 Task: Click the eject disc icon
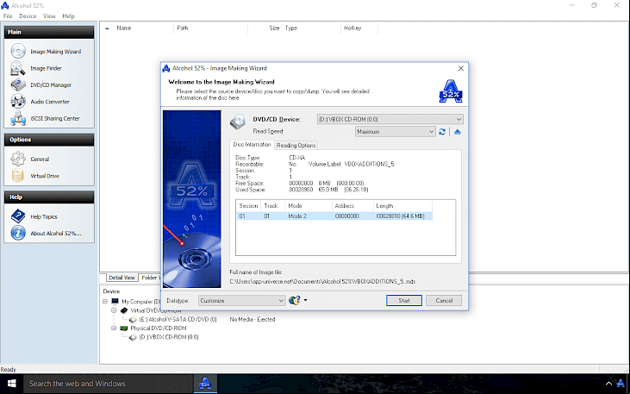(458, 131)
